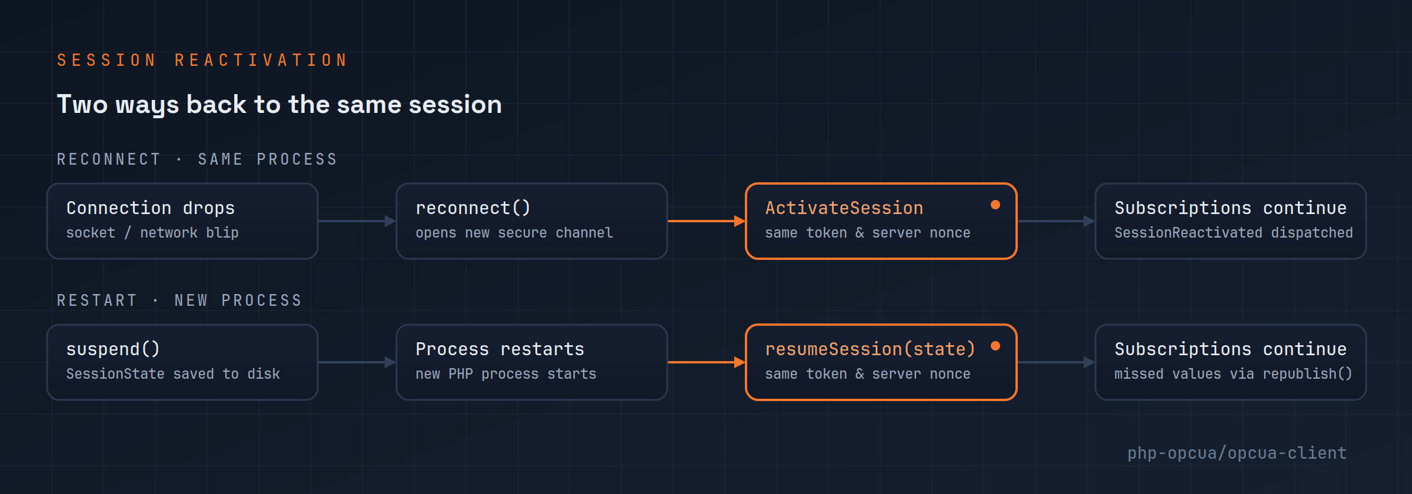The width and height of the screenshot is (1412, 494).
Task: Click the 'RECONNECT · SAME PROCESS' label
Action: point(197,159)
